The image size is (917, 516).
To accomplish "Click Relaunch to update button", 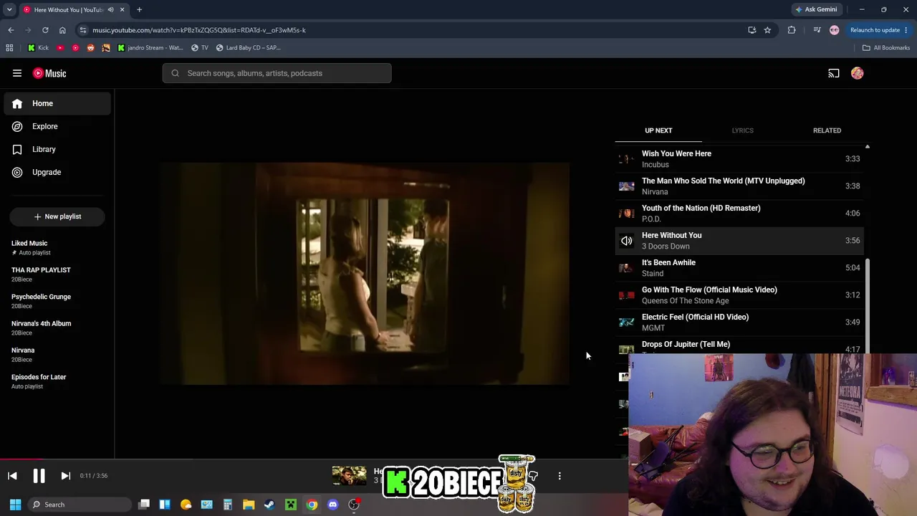I will tap(879, 30).
